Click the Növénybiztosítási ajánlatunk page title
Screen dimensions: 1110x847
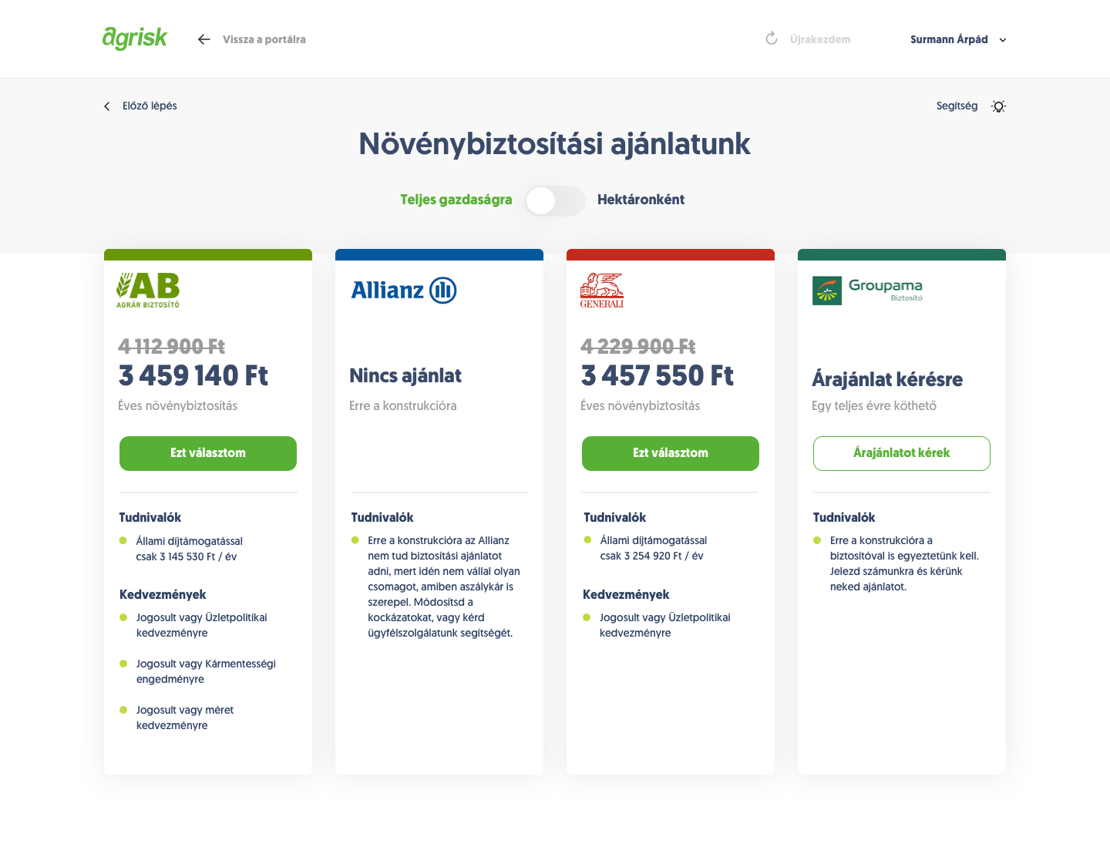coord(555,144)
